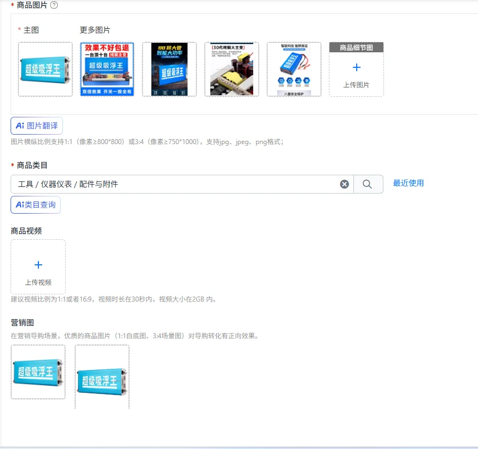This screenshot has width=478, height=449.
Task: Clear the 商品类目 field with the X icon
Action: (x=344, y=184)
